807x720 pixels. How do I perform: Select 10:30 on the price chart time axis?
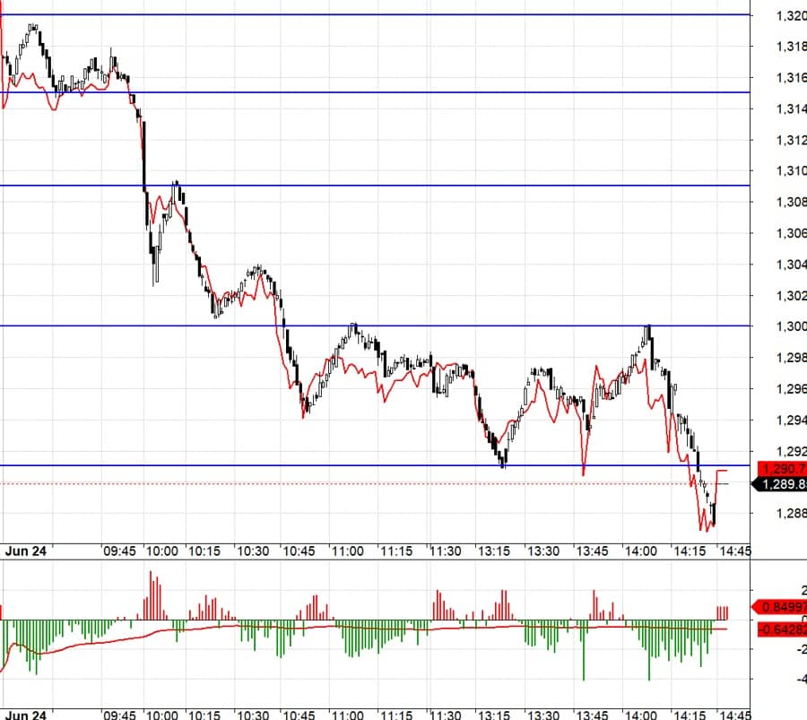[253, 551]
